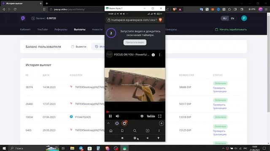Click the browser bookmark icon
The height and width of the screenshot is (151, 270).
(44, 9)
